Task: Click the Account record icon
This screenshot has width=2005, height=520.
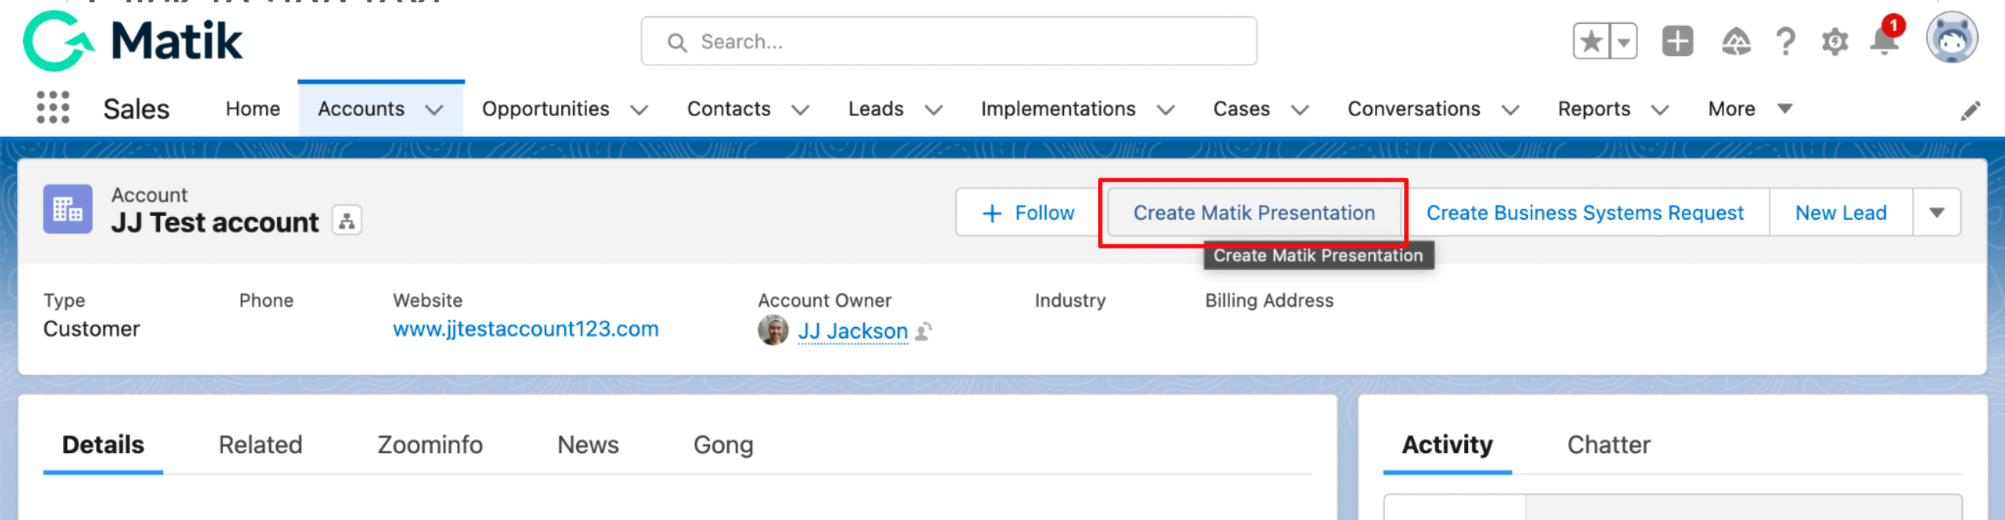Action: click(x=68, y=208)
